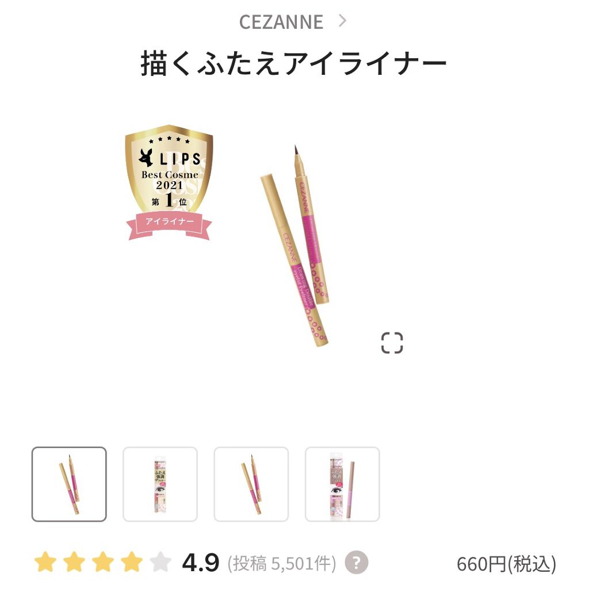
Task: Tap the third yellow rating star
Action: (x=103, y=562)
